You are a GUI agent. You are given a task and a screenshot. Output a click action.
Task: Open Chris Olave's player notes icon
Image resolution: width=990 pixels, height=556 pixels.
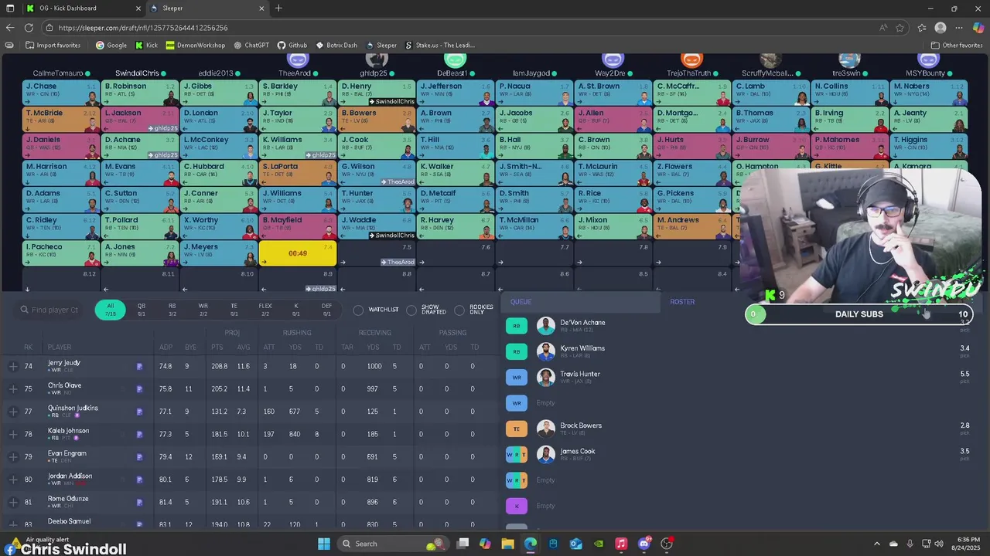pos(139,389)
